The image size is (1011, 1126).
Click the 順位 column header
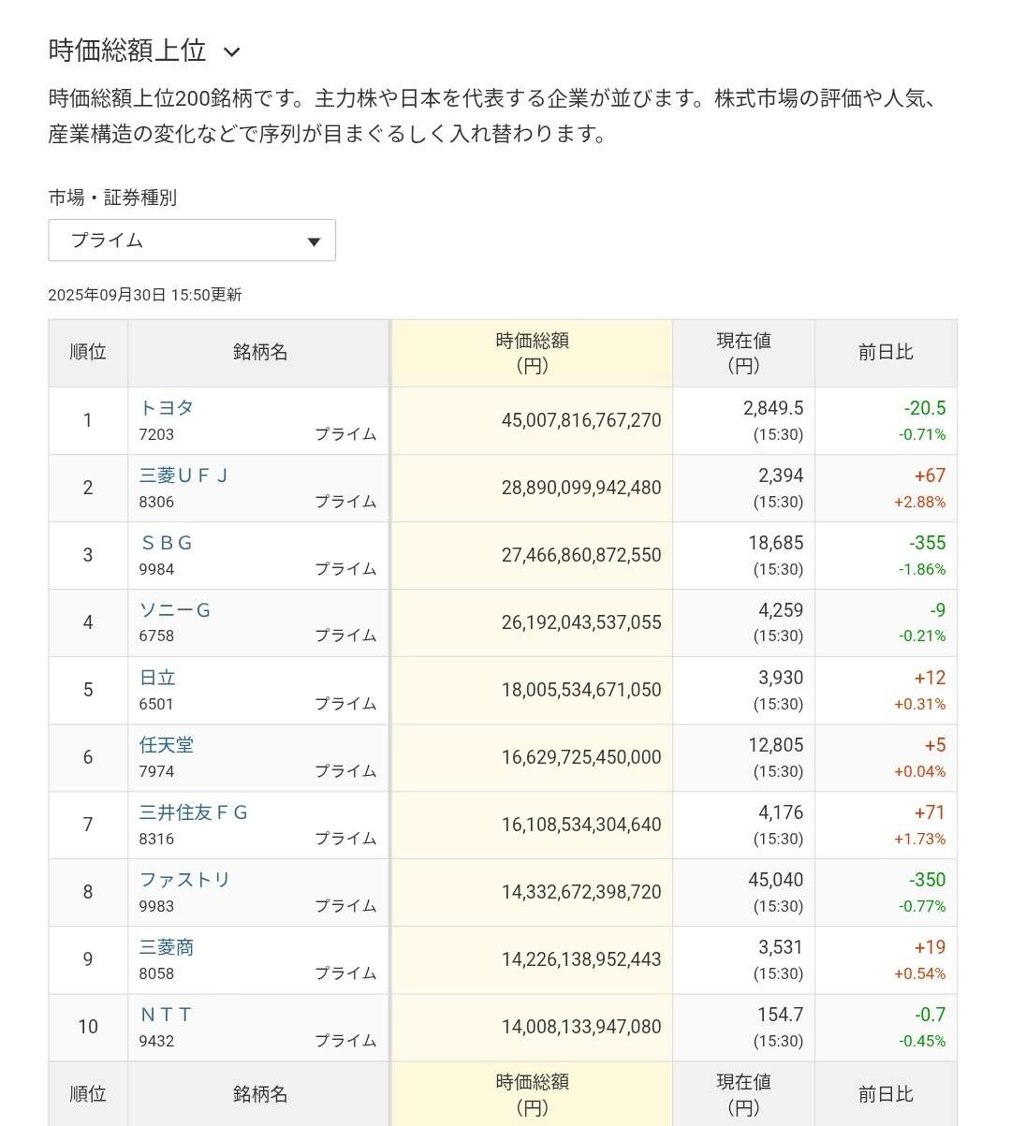coord(88,353)
